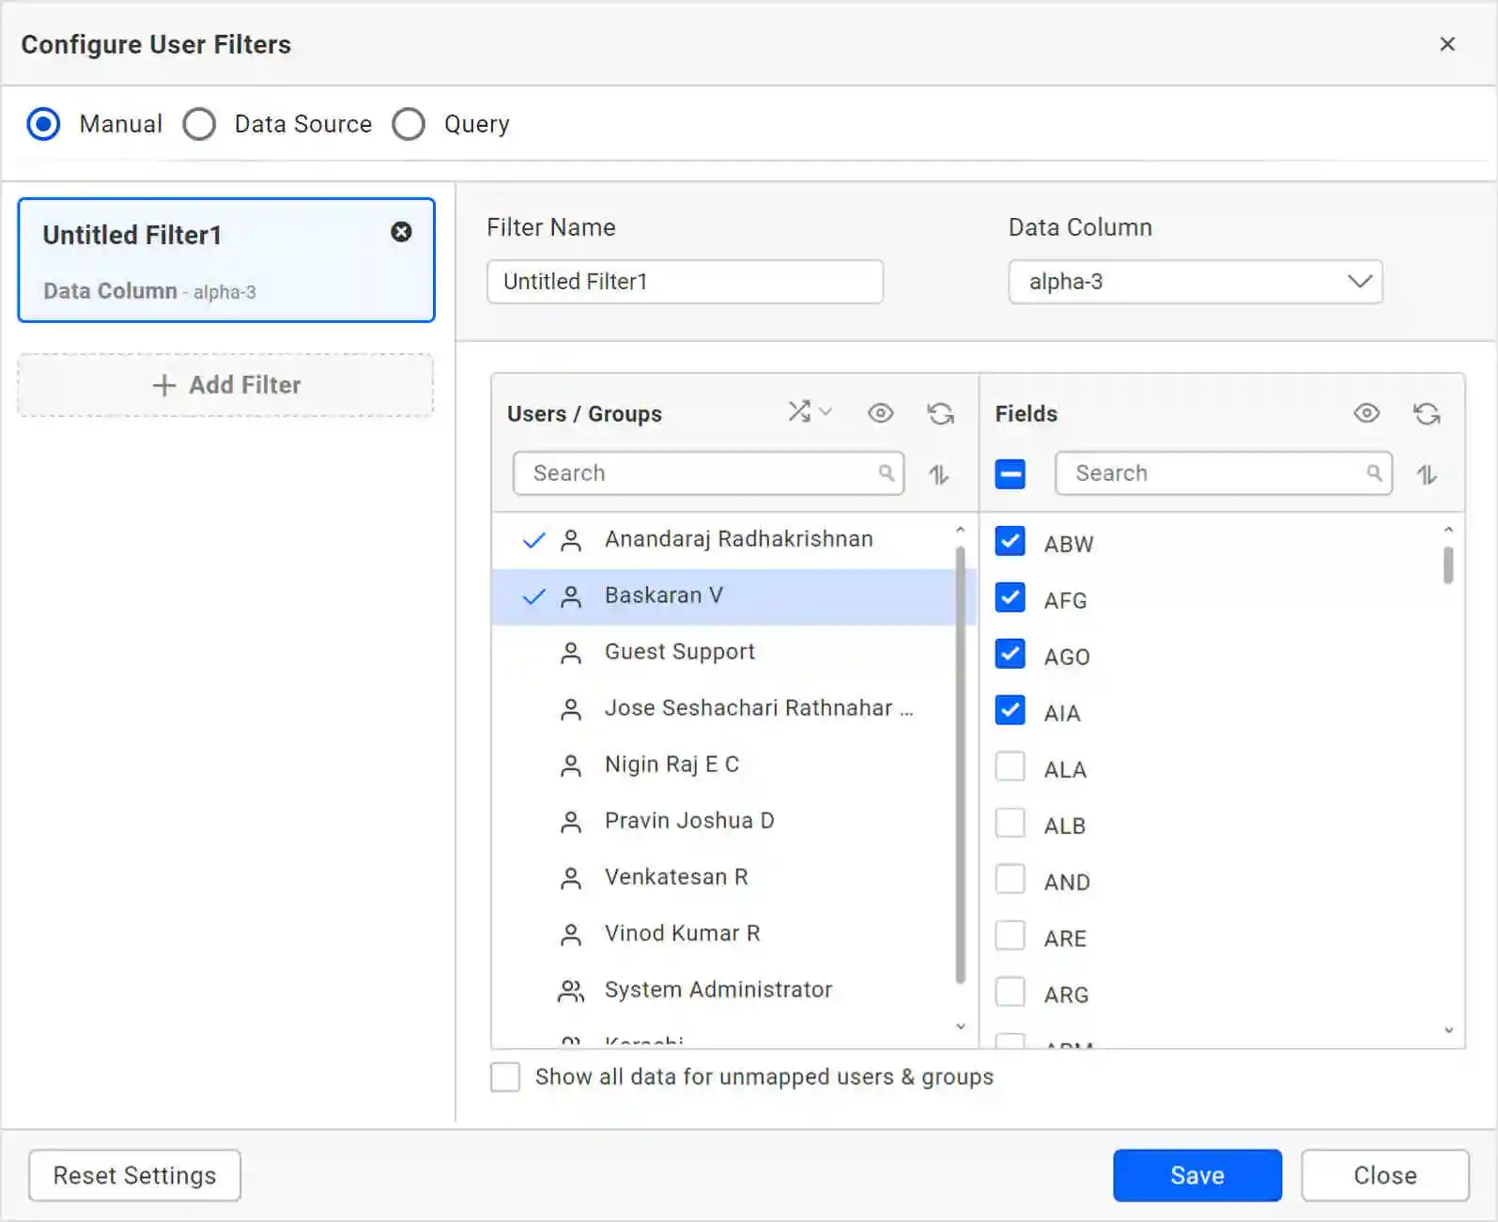Toggle the eye icon in Users / Groups header

880,413
